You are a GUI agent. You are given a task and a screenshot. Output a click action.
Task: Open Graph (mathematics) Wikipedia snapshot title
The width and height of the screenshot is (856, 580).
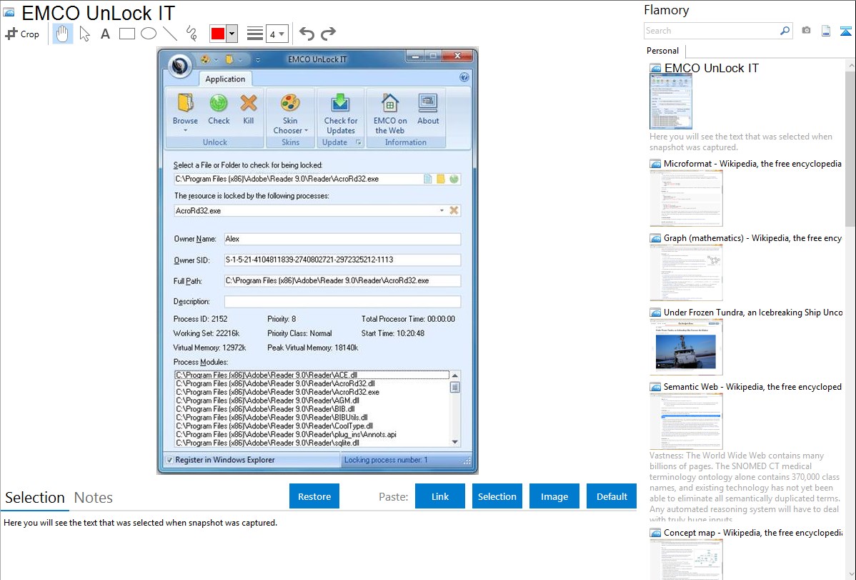(x=752, y=238)
